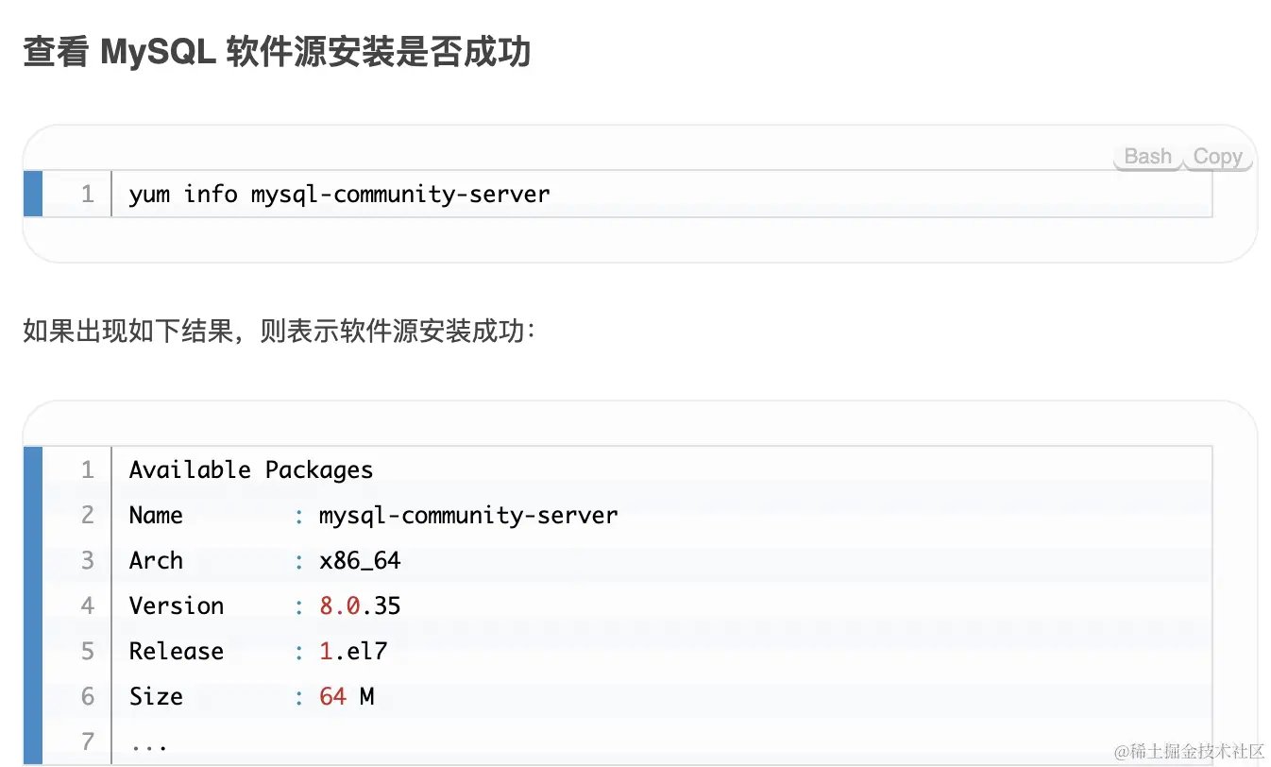Click the Arch label in the output
1271x767 pixels.
coord(156,561)
